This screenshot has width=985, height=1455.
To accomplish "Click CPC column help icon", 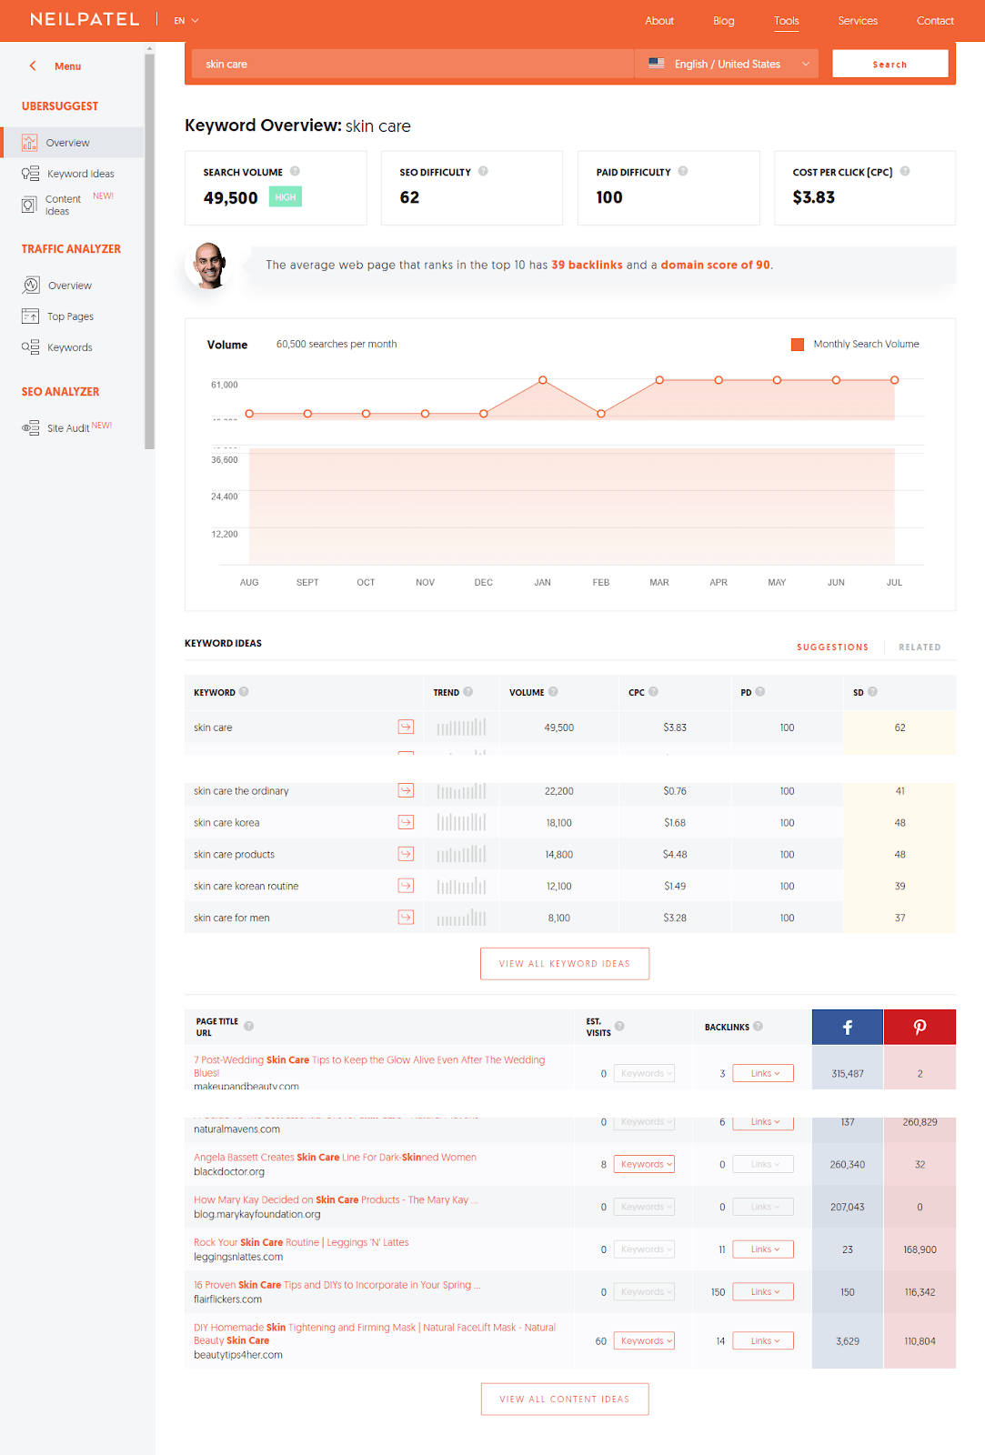I will pyautogui.click(x=653, y=692).
